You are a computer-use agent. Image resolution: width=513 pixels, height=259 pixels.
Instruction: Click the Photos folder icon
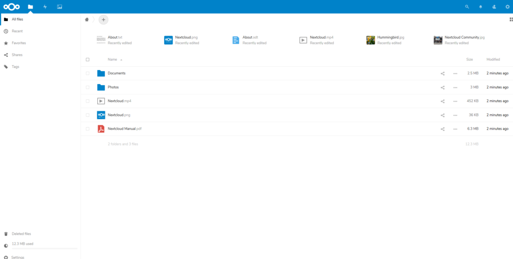(x=101, y=87)
